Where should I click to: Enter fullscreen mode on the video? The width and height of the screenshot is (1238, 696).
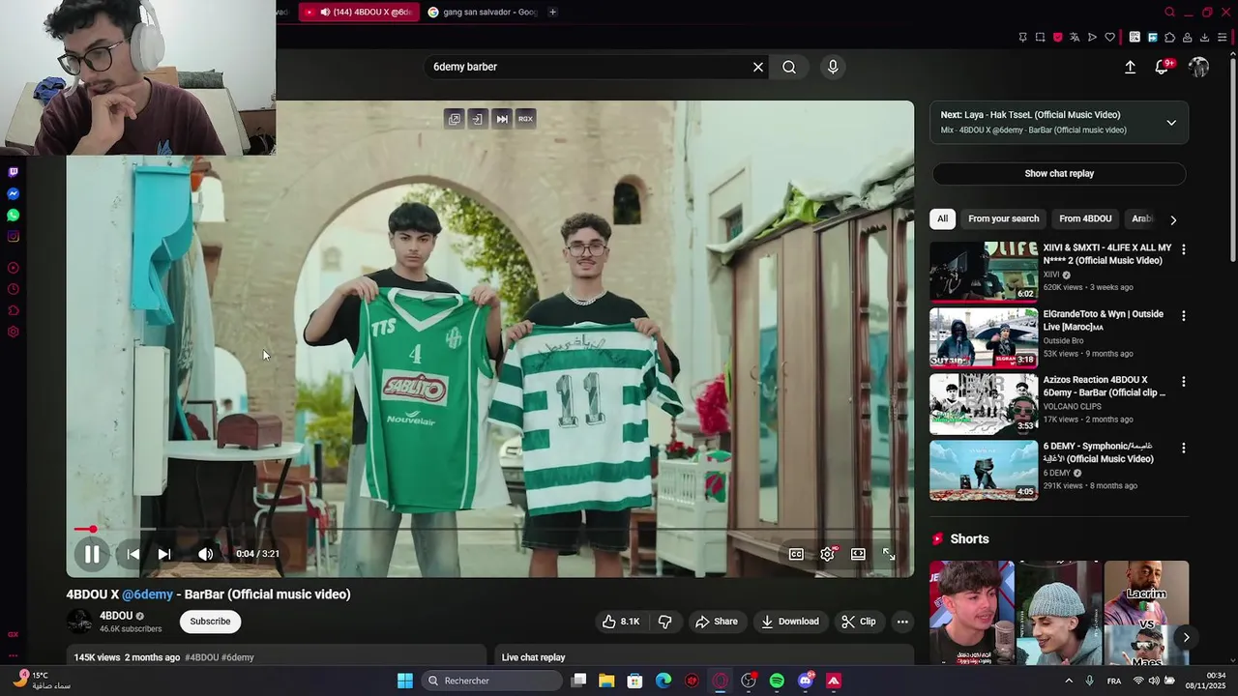click(x=889, y=554)
